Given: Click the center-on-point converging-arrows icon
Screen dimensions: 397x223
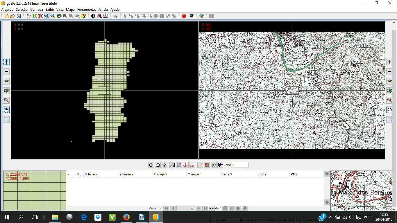Looking at the screenshot, I should (164, 165).
